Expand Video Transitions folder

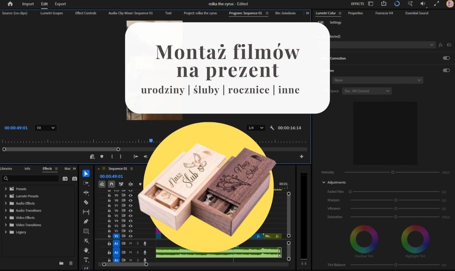[x=5, y=225]
